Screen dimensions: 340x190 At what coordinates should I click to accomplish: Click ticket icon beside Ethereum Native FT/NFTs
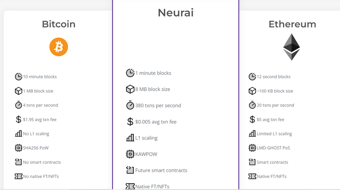[x=252, y=176]
